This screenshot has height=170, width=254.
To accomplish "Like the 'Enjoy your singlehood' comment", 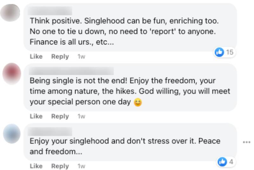I will tap(36, 166).
